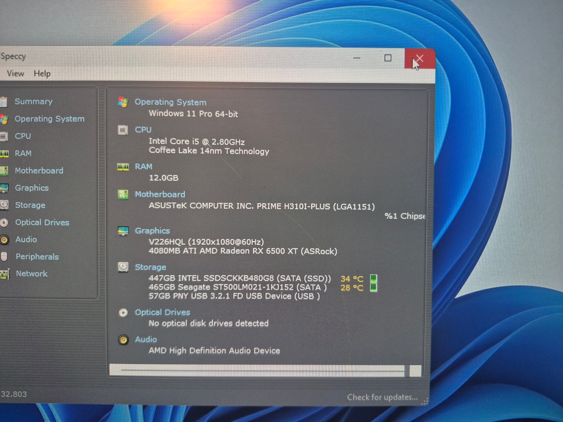
Task: Click the Peripherals mouse icon in sidebar
Action: pyautogui.click(x=4, y=257)
